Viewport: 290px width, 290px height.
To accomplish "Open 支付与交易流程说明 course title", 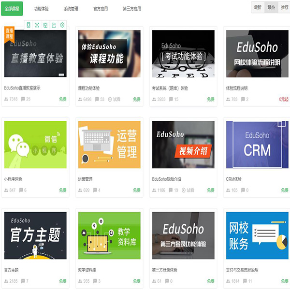I will pyautogui.click(x=242, y=270).
